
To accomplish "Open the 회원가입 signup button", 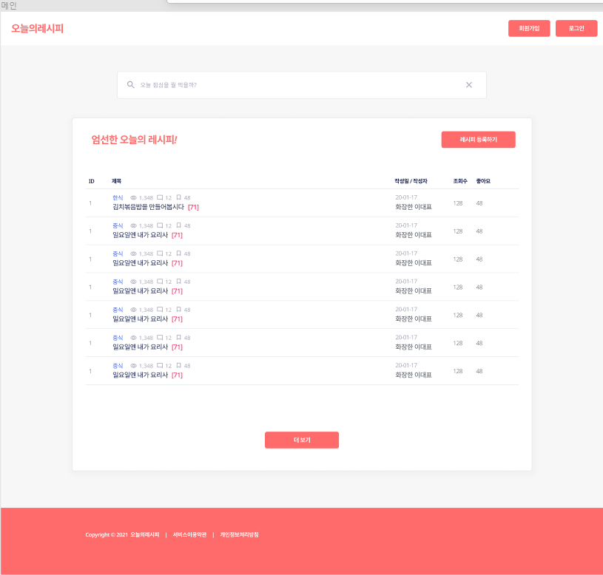I will (528, 28).
